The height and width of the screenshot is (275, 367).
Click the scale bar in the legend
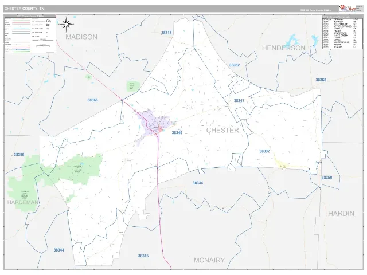43,40
